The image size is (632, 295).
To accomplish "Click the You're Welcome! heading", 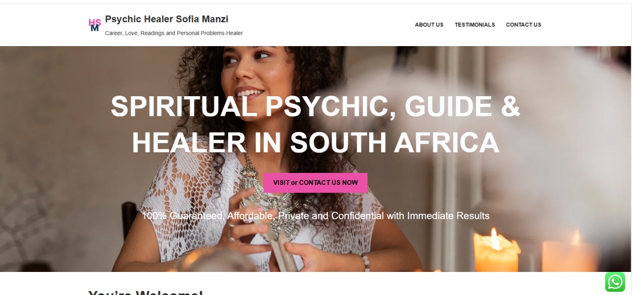I will 146,292.
